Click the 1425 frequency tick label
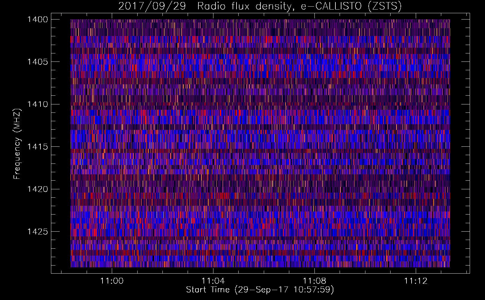485x300 pixels. click(x=37, y=232)
